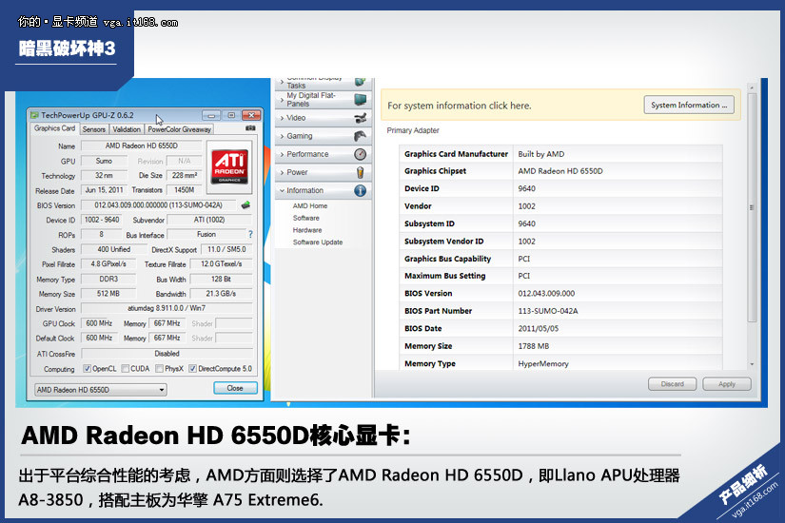
Task: Toggle the CUDA checkbox
Action: tap(126, 369)
